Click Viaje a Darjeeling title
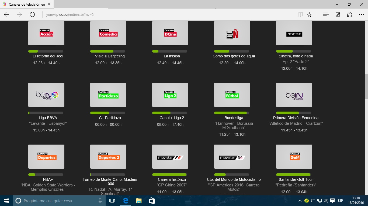Viewport: 368px width, 206px height. pos(110,56)
